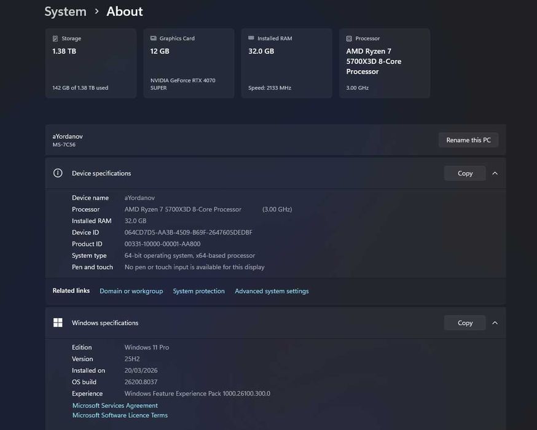
Task: Click the Windows specifications header label
Action: 105,323
